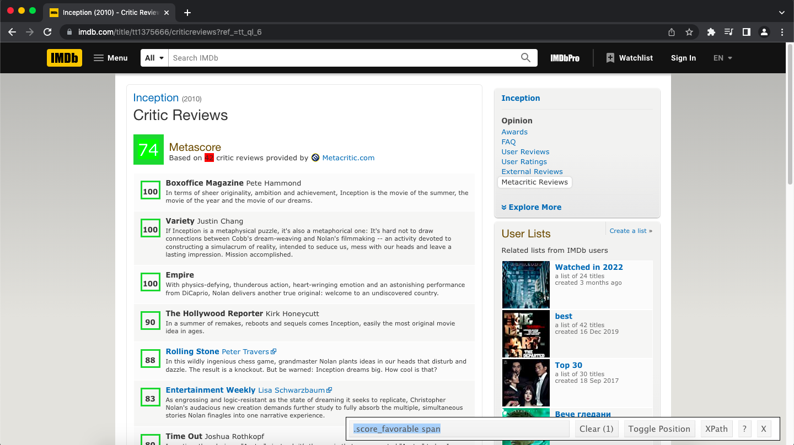The image size is (794, 445).
Task: Click the green 74 Metascore box
Action: [148, 149]
